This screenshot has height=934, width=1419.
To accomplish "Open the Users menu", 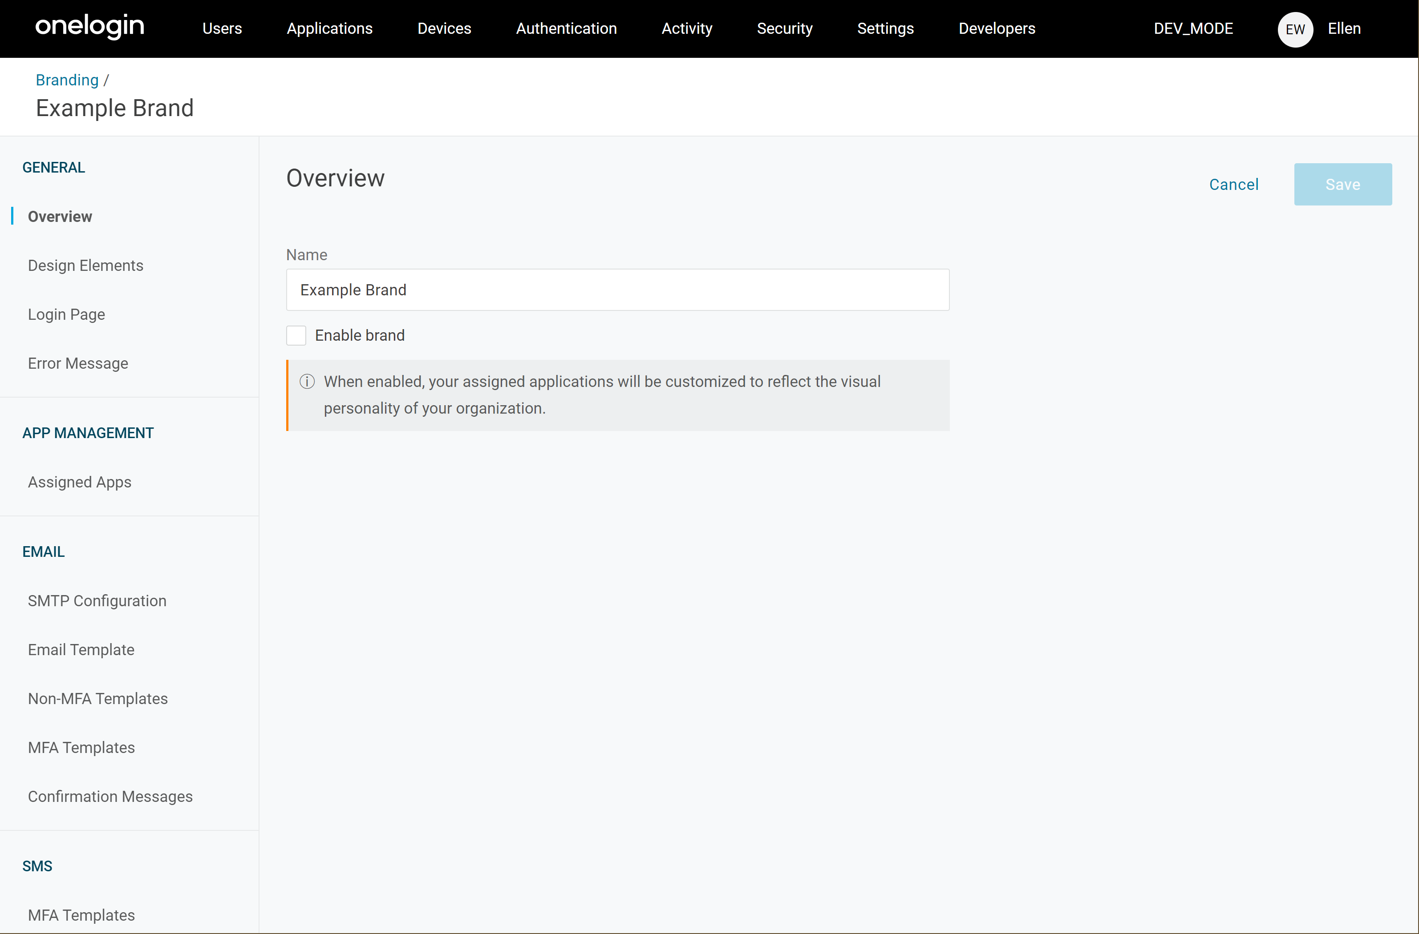I will [x=222, y=28].
